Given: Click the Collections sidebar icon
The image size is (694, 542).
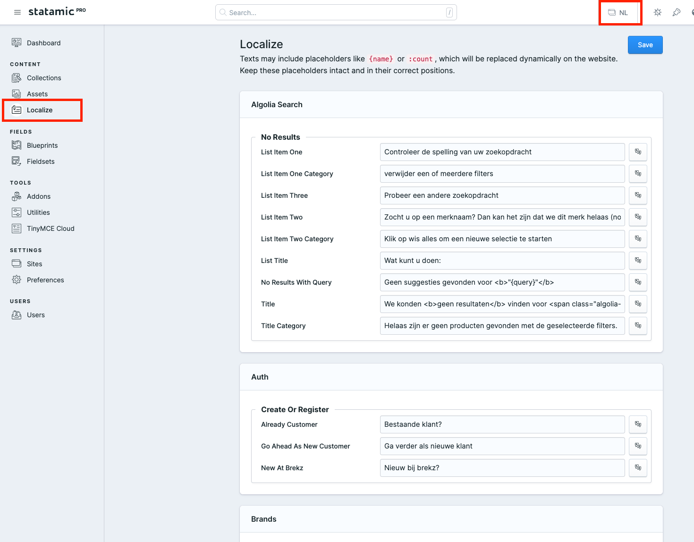Looking at the screenshot, I should pyautogui.click(x=17, y=78).
